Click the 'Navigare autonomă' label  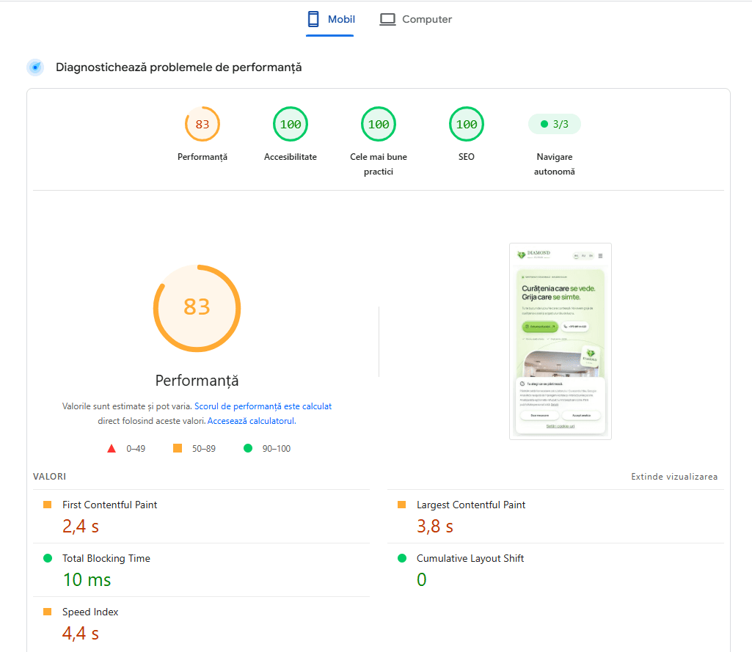pyautogui.click(x=555, y=164)
